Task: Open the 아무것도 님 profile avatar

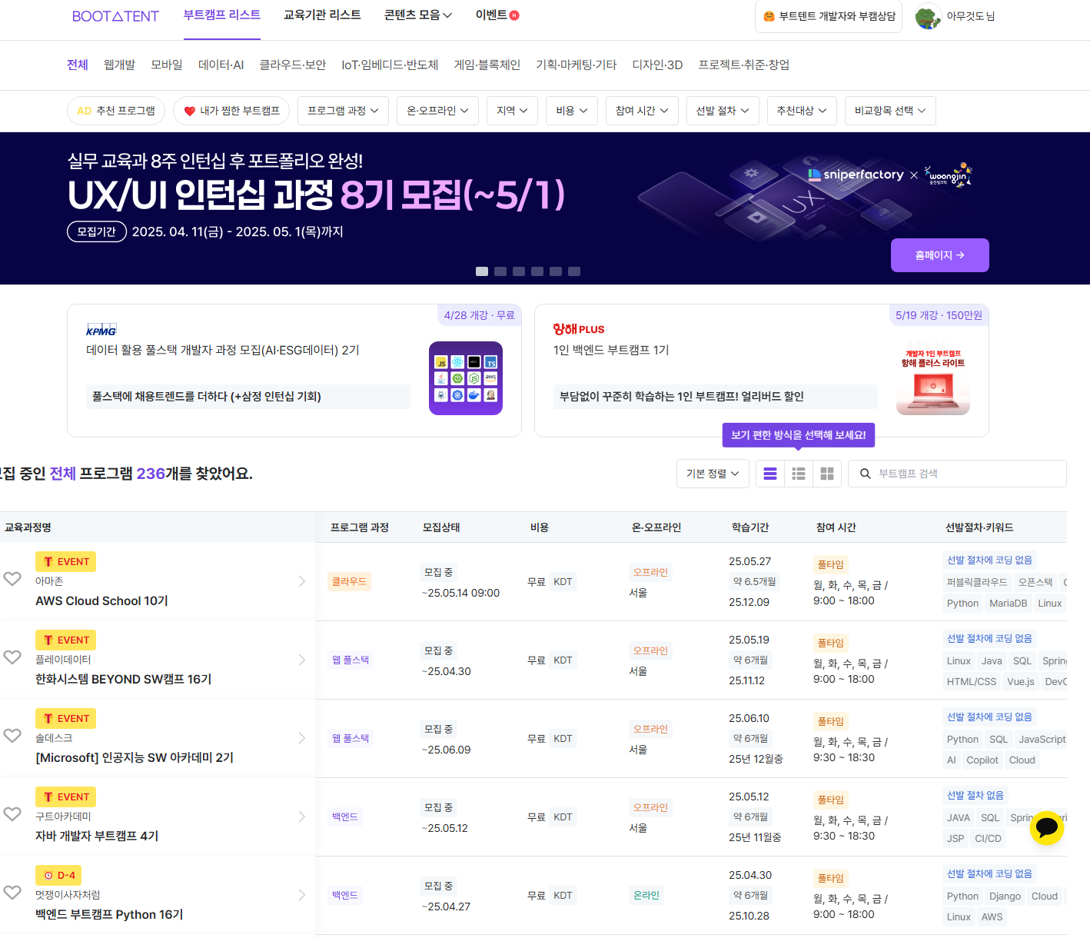Action: (929, 15)
